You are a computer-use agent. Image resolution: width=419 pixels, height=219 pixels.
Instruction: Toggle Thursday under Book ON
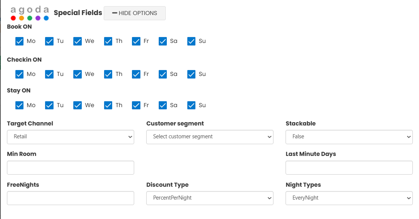click(x=108, y=41)
